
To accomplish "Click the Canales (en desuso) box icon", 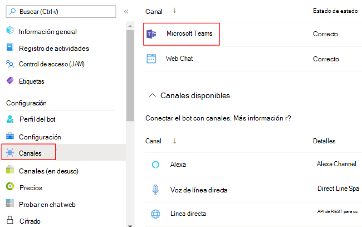I will (10, 170).
